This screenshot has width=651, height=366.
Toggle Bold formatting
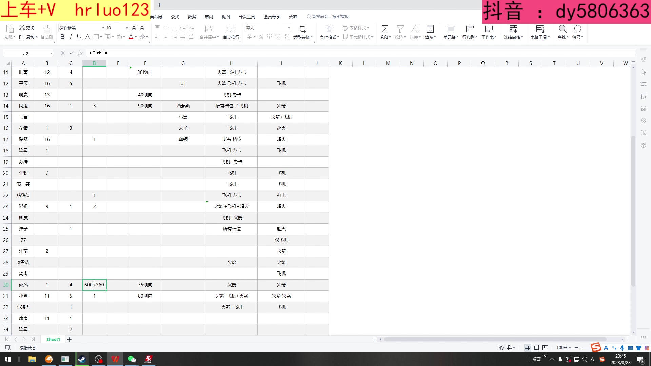(x=62, y=37)
